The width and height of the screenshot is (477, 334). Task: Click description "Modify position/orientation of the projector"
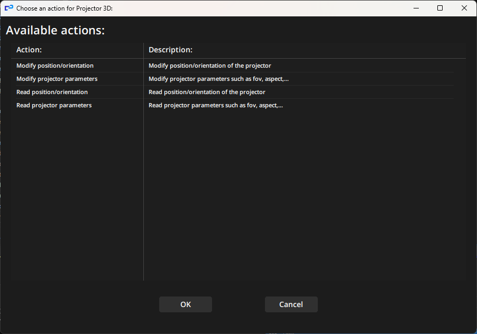[x=209, y=66]
